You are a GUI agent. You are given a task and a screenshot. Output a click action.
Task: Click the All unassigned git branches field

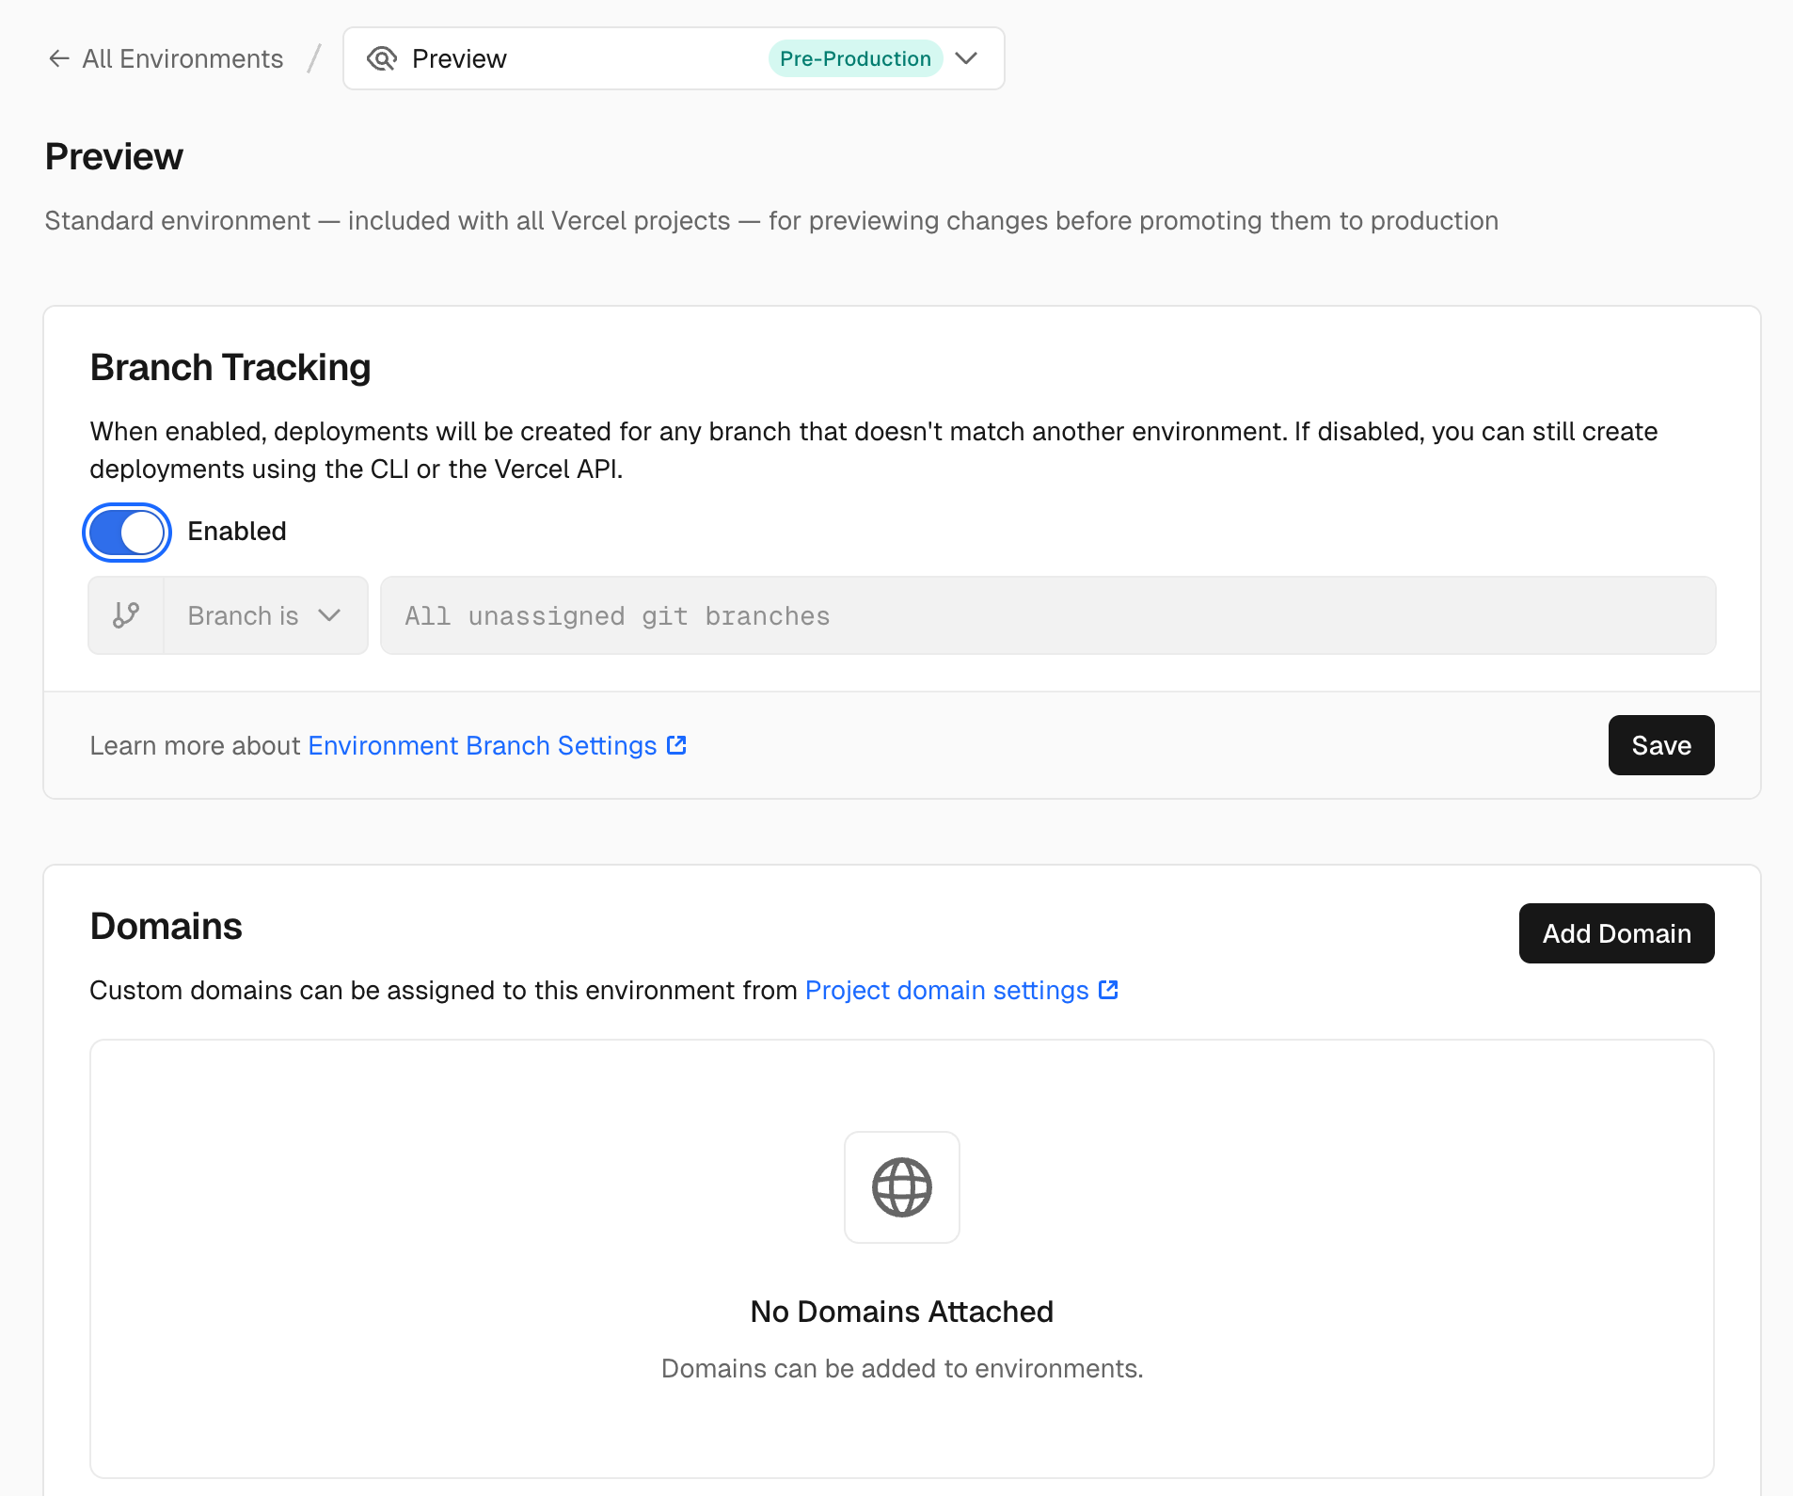(x=1048, y=615)
